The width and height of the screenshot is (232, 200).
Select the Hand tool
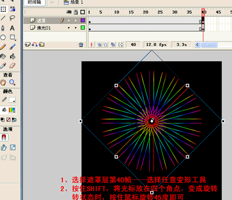point(3,82)
